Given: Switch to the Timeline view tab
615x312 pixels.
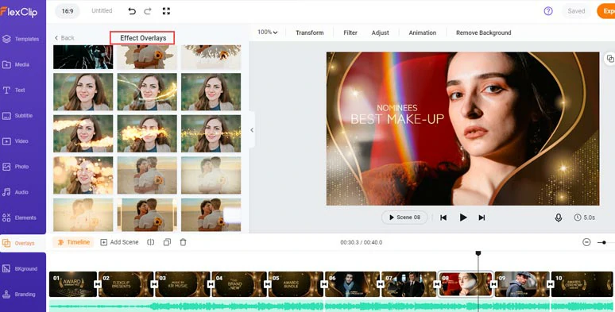Looking at the screenshot, I should tap(73, 242).
